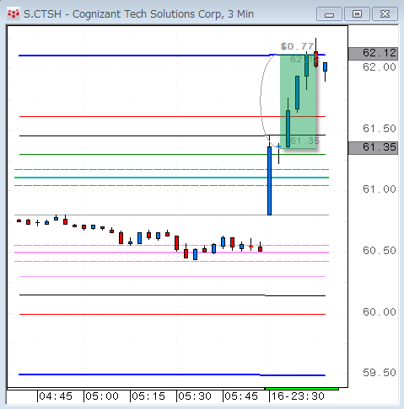Select the tall blue gap-up candlestick
The width and height of the screenshot is (404, 409).
click(269, 181)
